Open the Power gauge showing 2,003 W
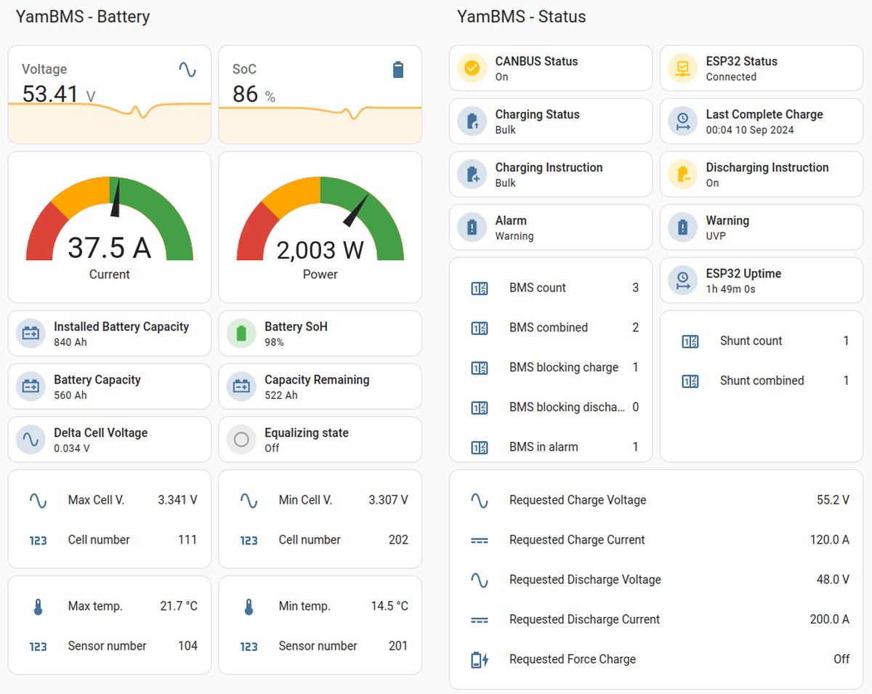 [320, 227]
